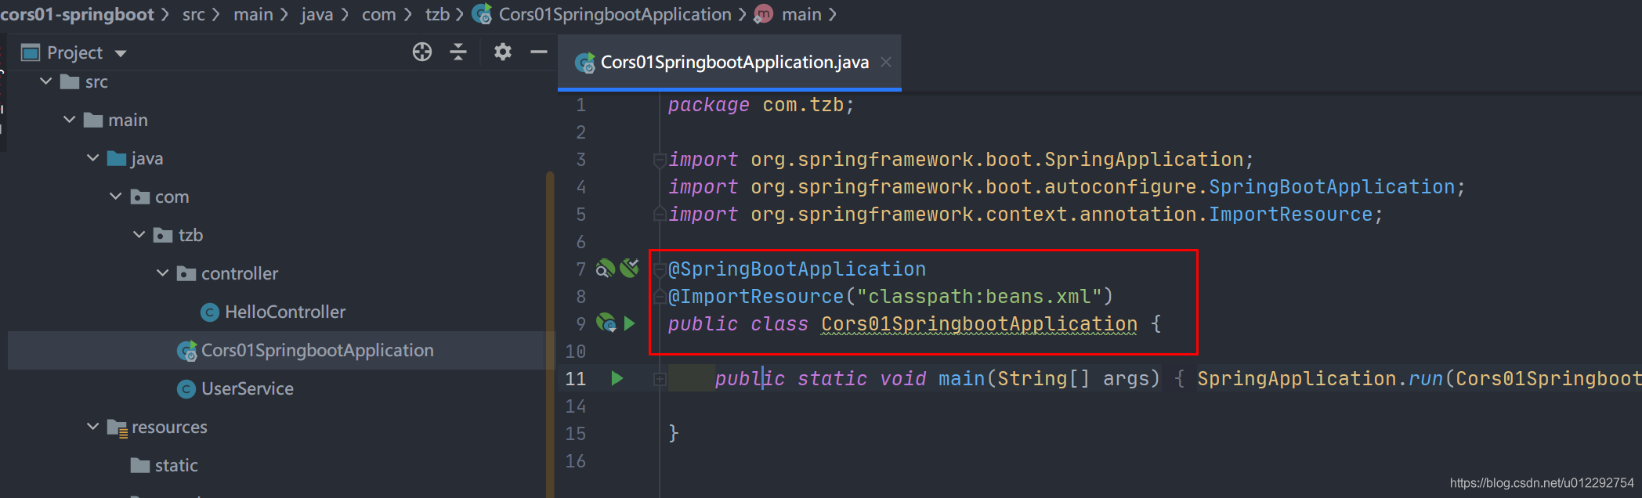The image size is (1642, 498).
Task: Switch to Cors01SpringbootApplication.java editor tab
Action: 734,62
